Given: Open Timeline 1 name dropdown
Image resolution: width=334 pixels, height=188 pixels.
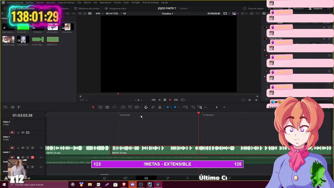Looking at the screenshot, I should coord(169,13).
